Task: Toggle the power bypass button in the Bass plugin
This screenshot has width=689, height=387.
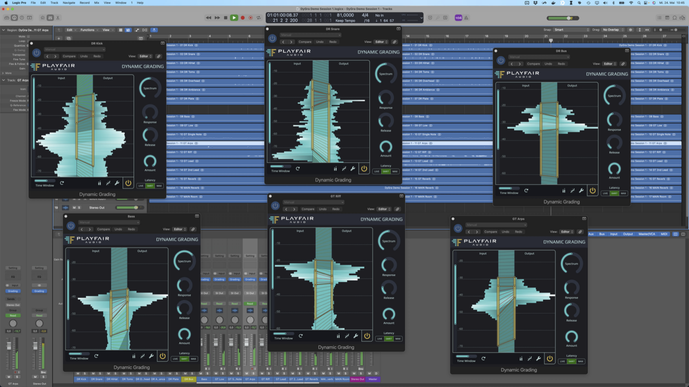Action: [162, 356]
